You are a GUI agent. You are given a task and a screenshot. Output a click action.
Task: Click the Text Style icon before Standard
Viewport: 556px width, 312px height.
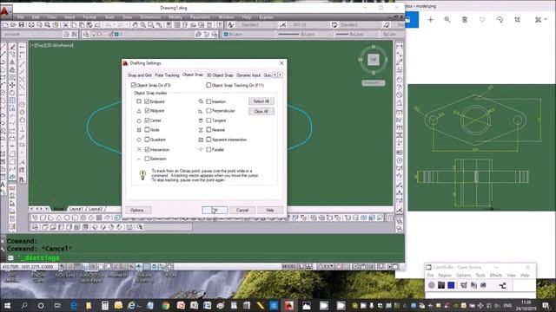pyautogui.click(x=231, y=25)
